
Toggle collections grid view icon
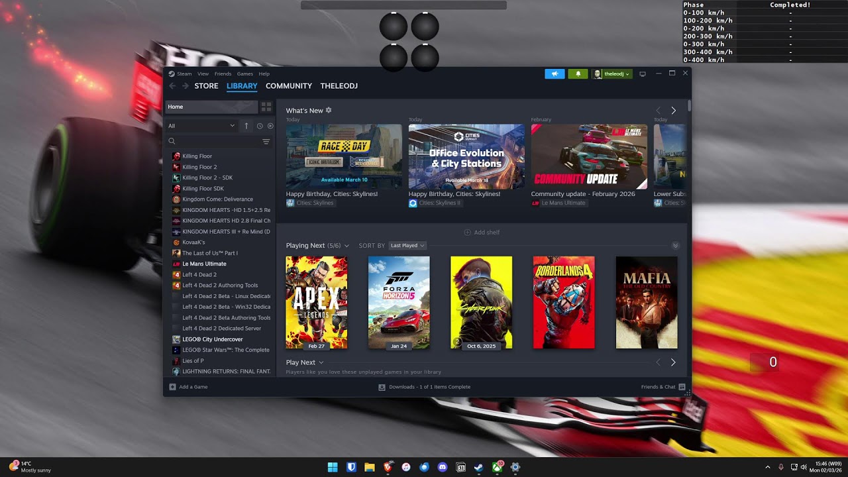pyautogui.click(x=266, y=107)
